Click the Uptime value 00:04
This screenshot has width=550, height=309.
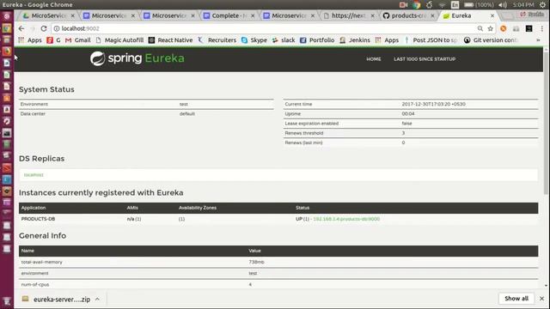(408, 114)
